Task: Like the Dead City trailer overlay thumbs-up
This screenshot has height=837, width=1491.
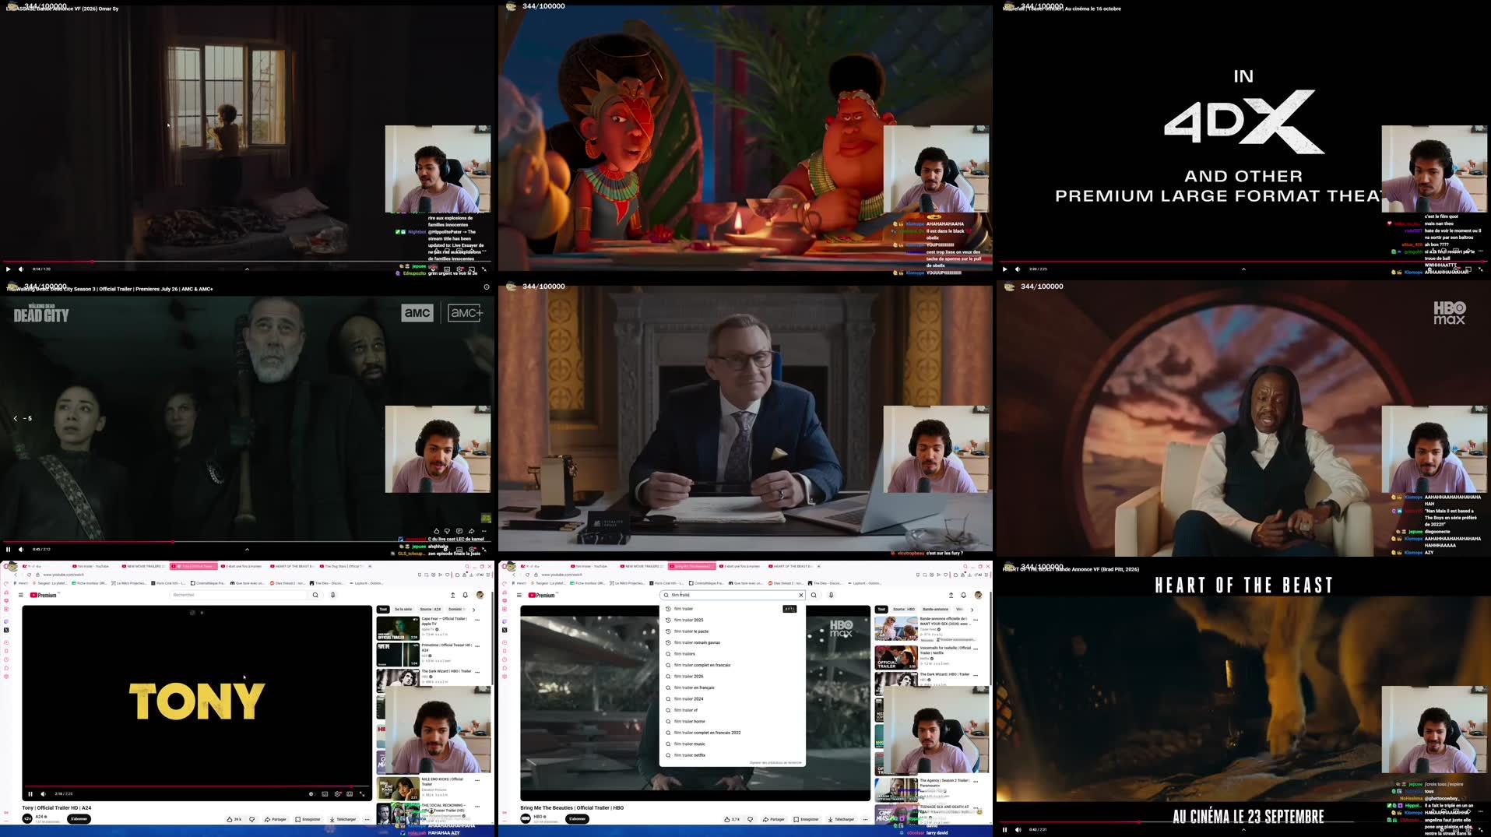Action: [x=436, y=531]
